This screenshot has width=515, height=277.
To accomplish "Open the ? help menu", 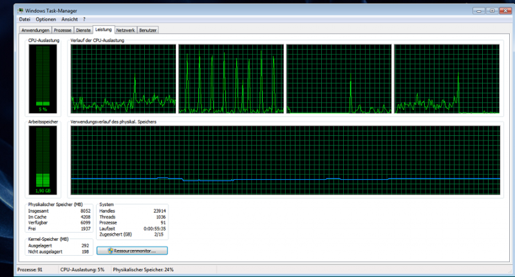I will pyautogui.click(x=84, y=19).
